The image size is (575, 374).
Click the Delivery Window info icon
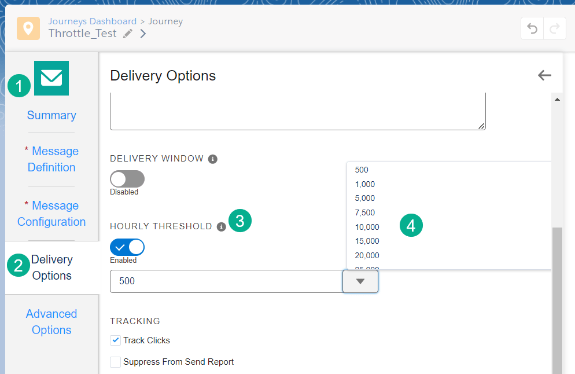213,159
